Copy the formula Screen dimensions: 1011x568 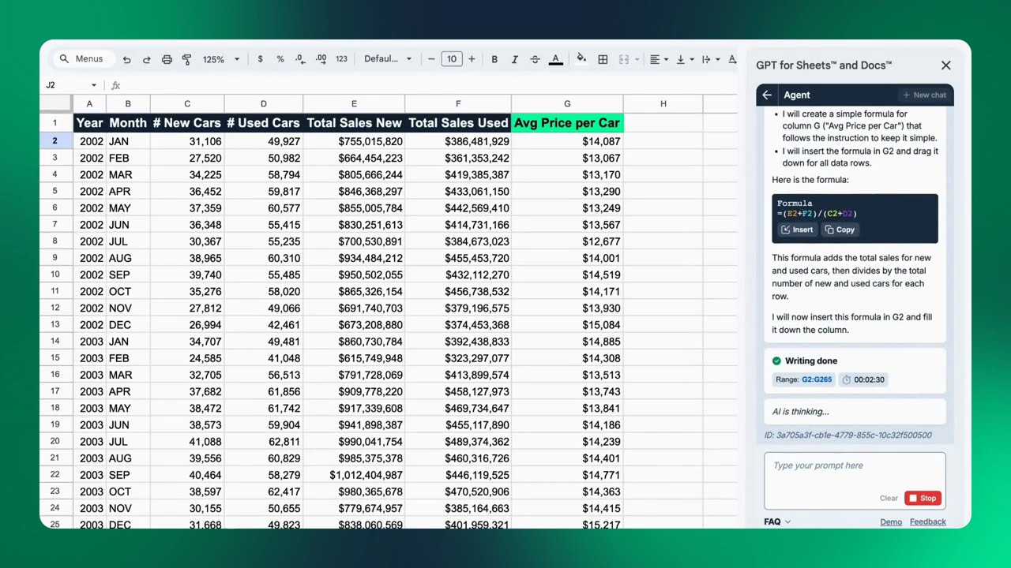tap(840, 230)
